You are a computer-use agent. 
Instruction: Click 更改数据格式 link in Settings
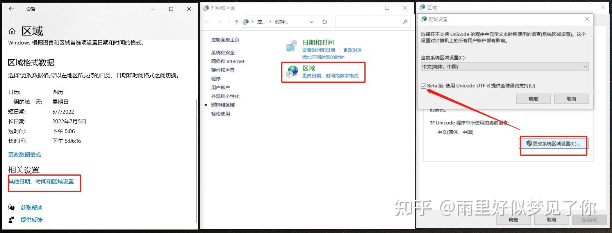[x=25, y=155]
